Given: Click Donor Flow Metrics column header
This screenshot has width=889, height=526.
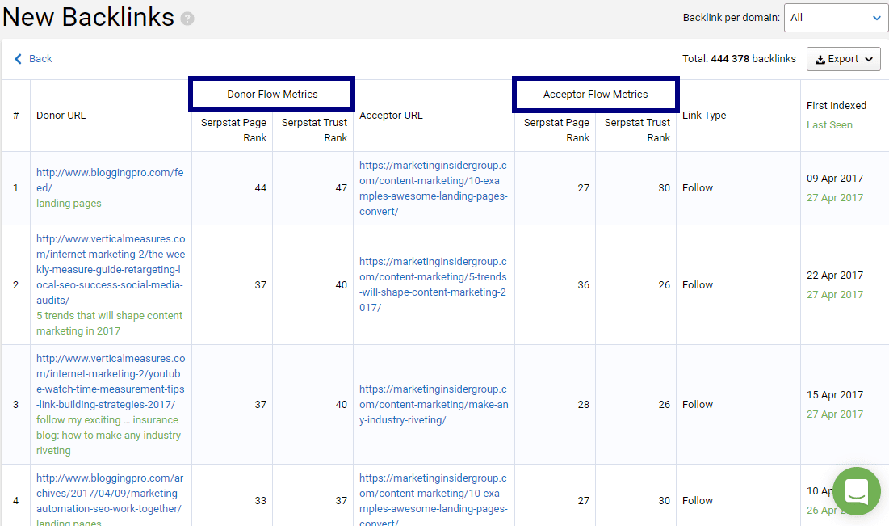Looking at the screenshot, I should pyautogui.click(x=272, y=95).
